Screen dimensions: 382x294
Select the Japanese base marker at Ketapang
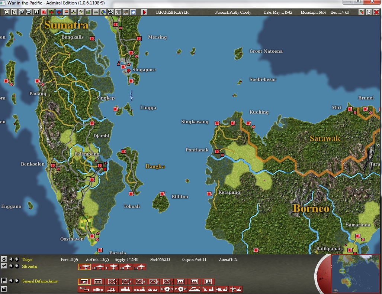[209, 194]
